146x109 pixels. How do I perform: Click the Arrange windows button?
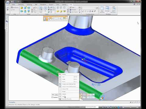[x=107, y=10]
